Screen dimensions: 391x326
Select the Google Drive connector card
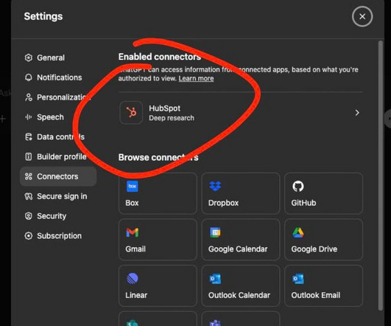(323, 240)
